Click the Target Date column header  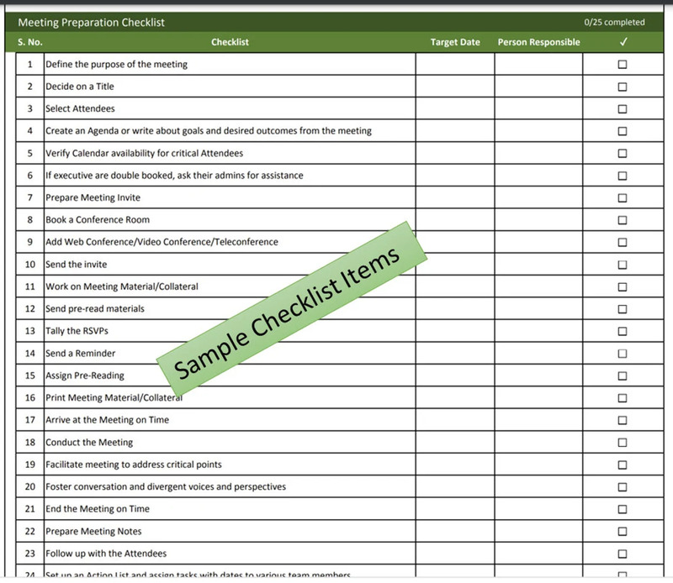(455, 42)
